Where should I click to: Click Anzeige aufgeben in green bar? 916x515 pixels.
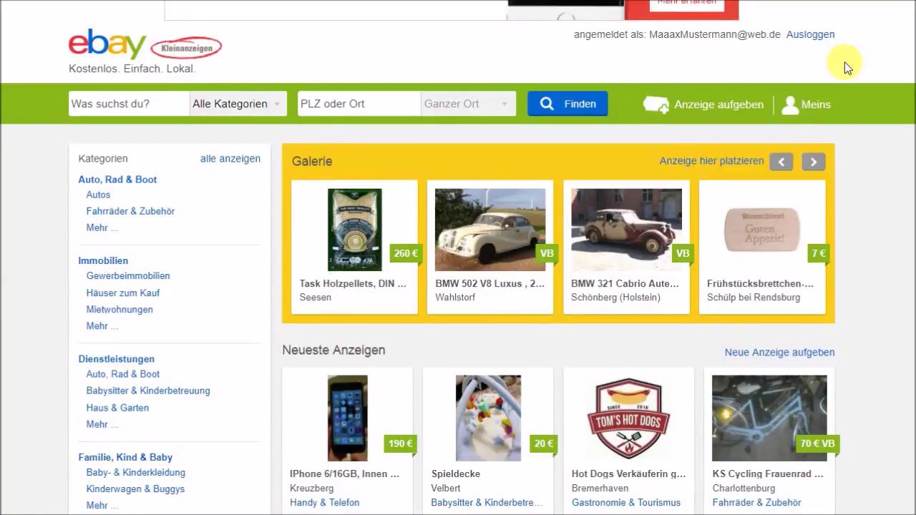[718, 104]
